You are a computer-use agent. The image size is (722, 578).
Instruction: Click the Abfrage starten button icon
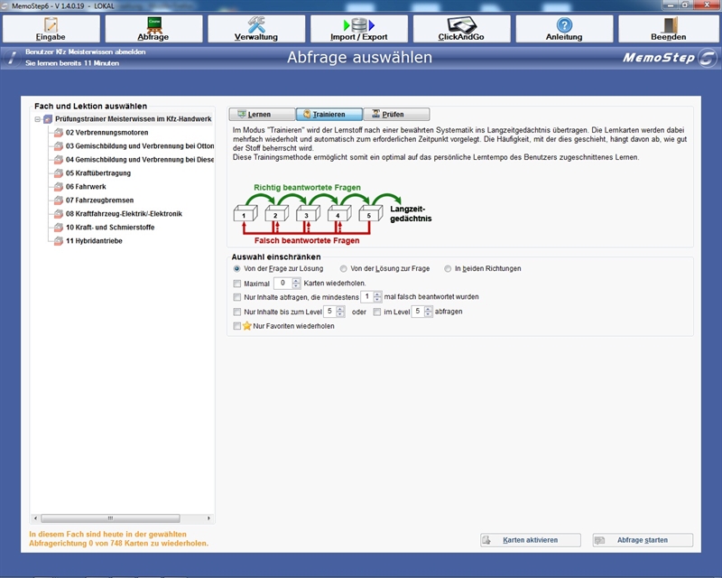599,540
